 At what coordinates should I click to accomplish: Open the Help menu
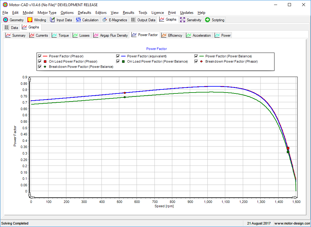click(x=201, y=13)
